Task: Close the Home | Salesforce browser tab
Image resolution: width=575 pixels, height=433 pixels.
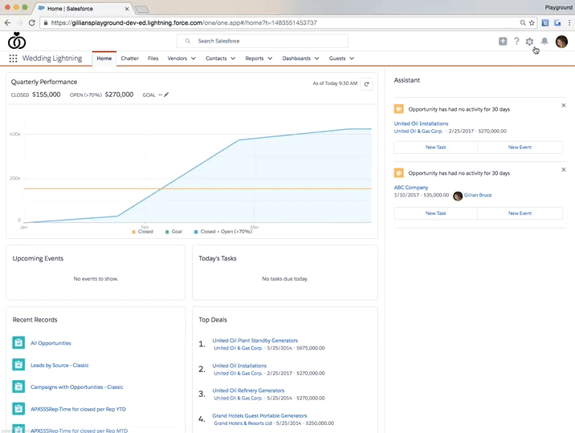Action: point(127,8)
